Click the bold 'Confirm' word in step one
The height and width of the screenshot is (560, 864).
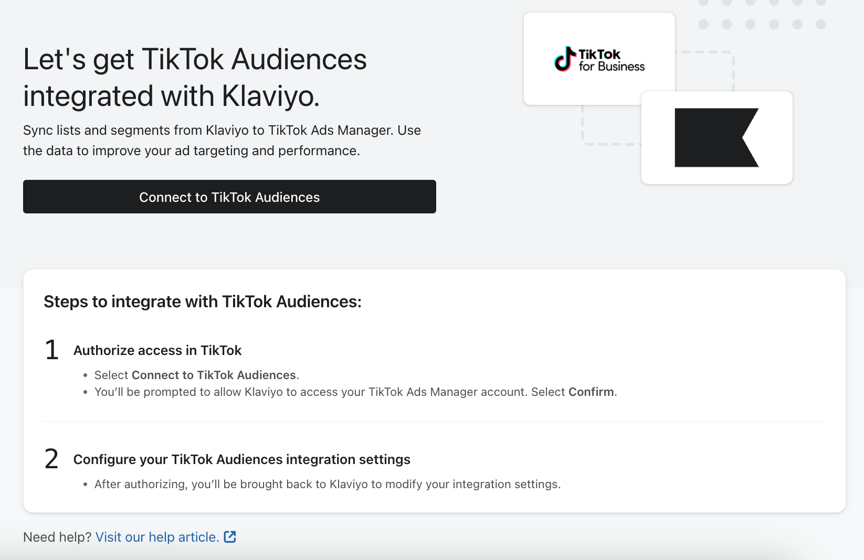(x=591, y=392)
